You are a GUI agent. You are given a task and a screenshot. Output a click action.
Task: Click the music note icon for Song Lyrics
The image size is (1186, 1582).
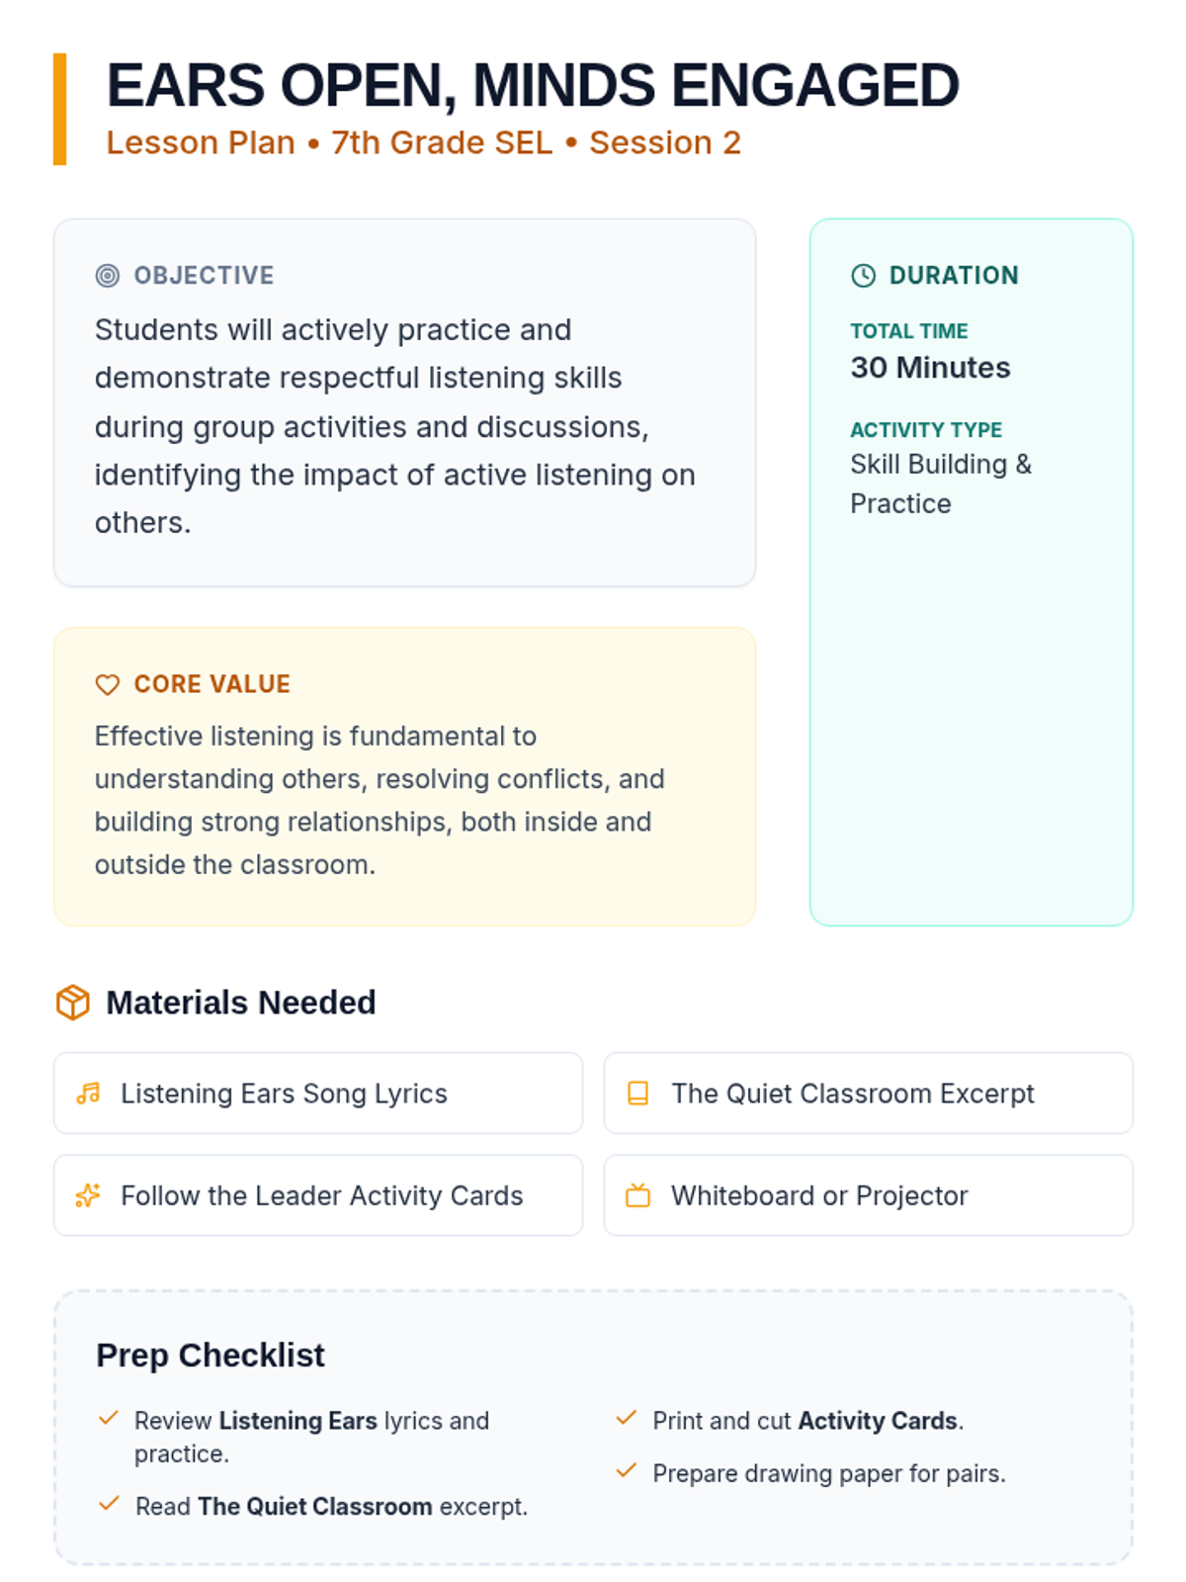click(x=88, y=1094)
